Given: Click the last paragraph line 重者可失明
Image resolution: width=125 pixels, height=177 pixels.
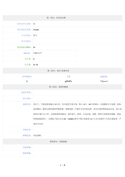Looking at the screenshot, I should click(38, 124).
